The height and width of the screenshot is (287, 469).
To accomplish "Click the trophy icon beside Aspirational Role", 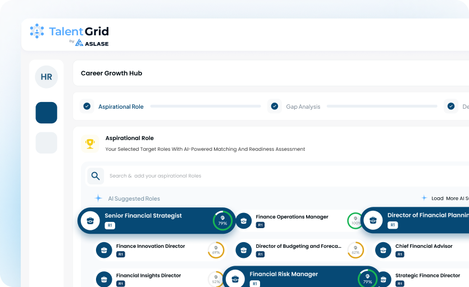I will (90, 143).
